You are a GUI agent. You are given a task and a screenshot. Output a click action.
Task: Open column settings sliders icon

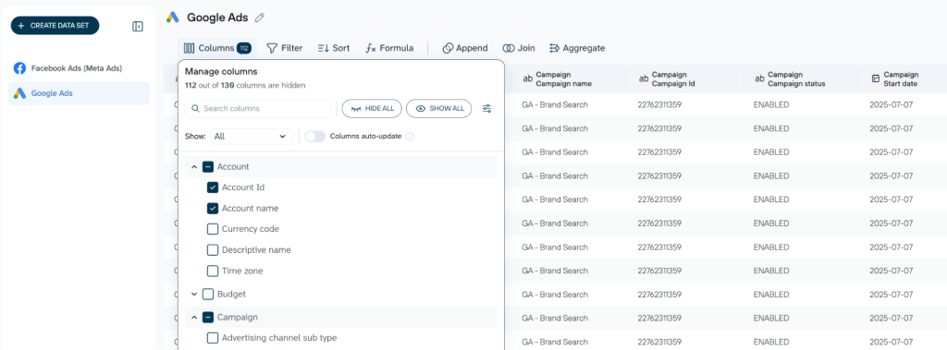(x=486, y=109)
